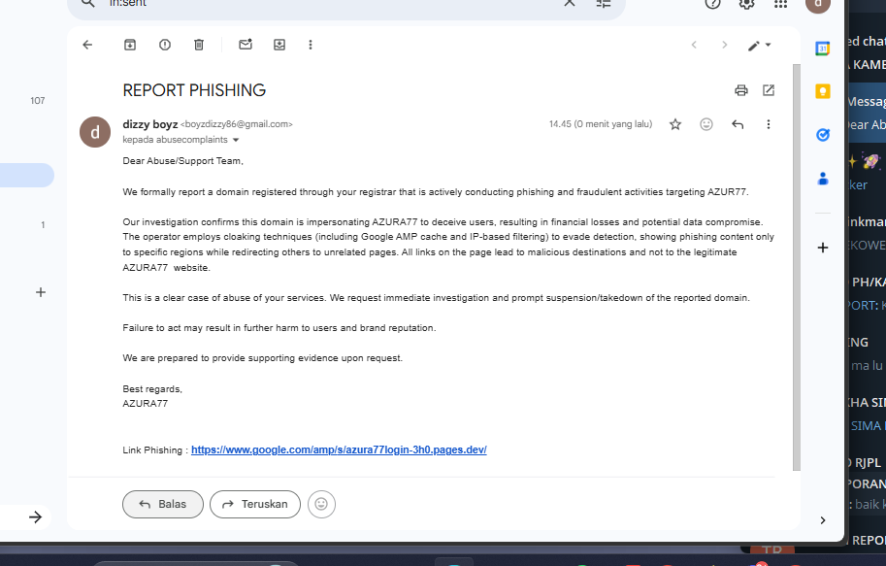Delete the email with the trash icon
Screen dimensions: 886x566
point(199,45)
